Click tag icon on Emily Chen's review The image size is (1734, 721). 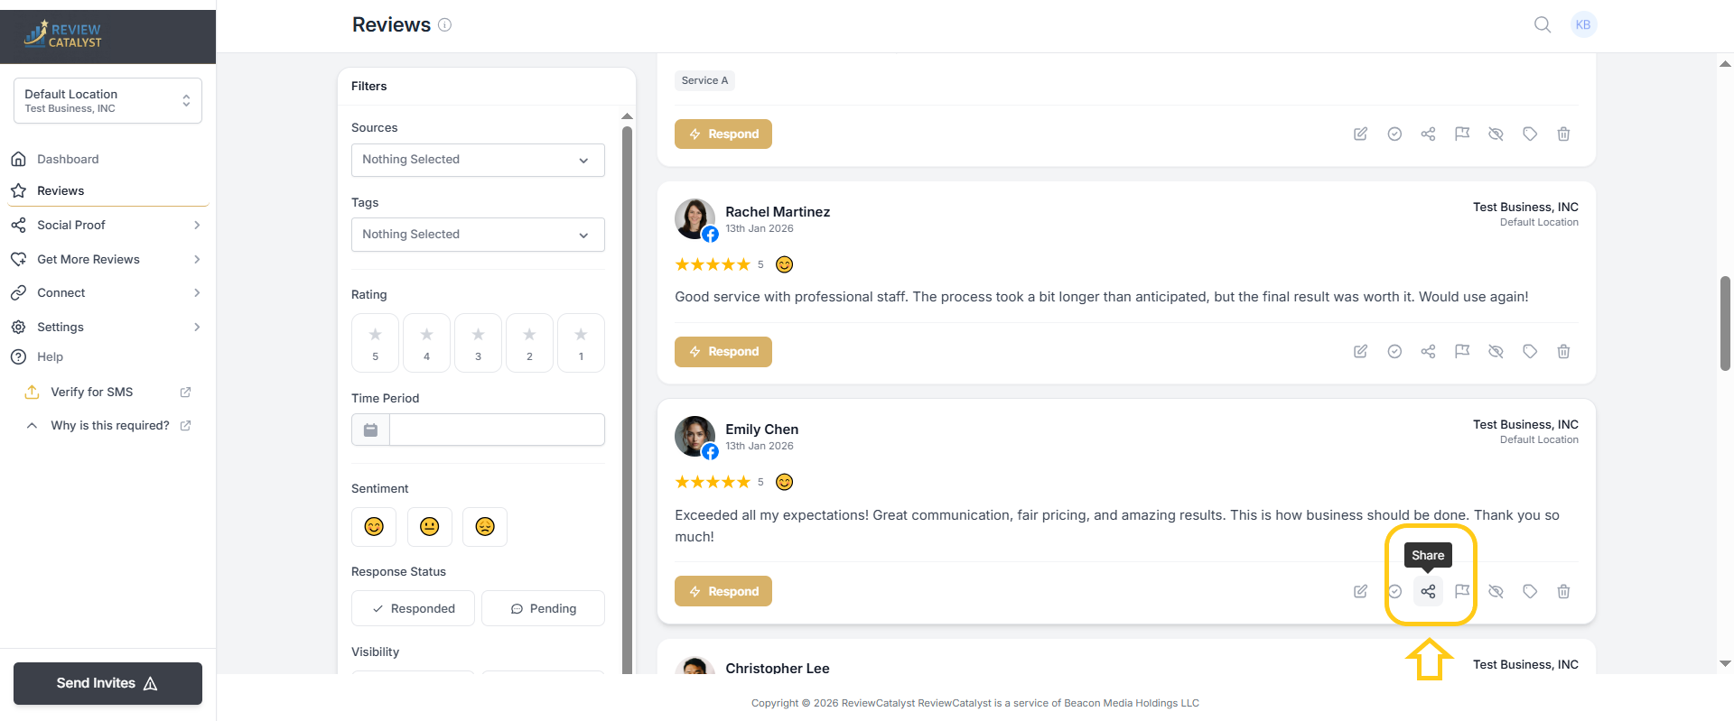1530,591
